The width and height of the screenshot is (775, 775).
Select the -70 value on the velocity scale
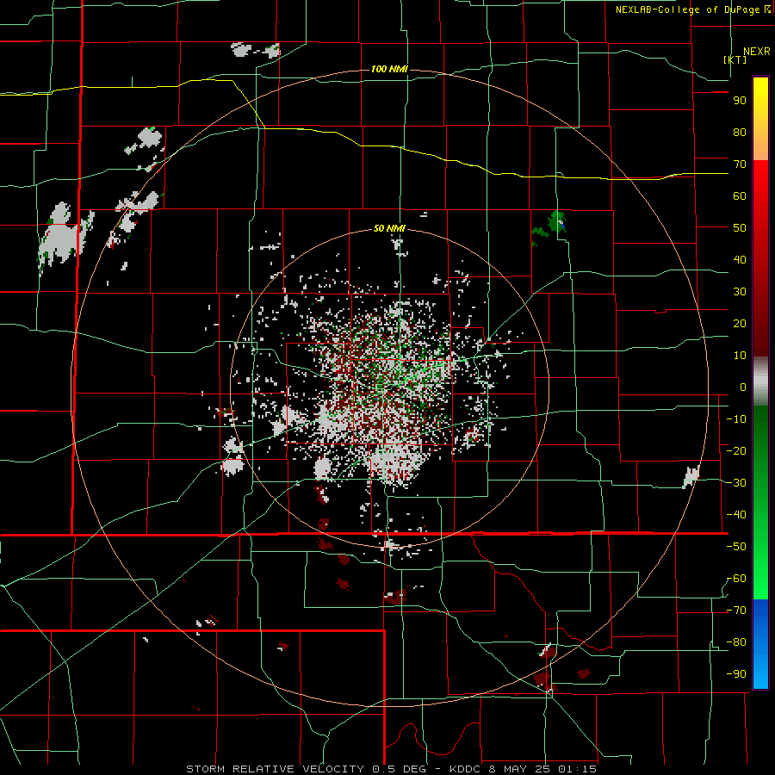click(736, 611)
